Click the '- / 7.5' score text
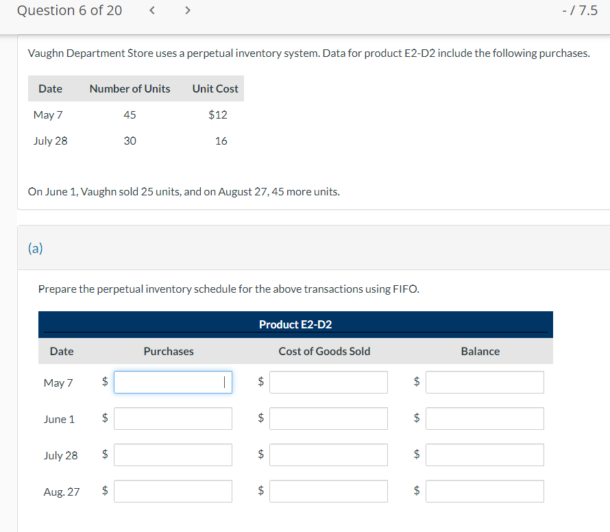Image resolution: width=610 pixels, height=532 pixels. pos(580,10)
